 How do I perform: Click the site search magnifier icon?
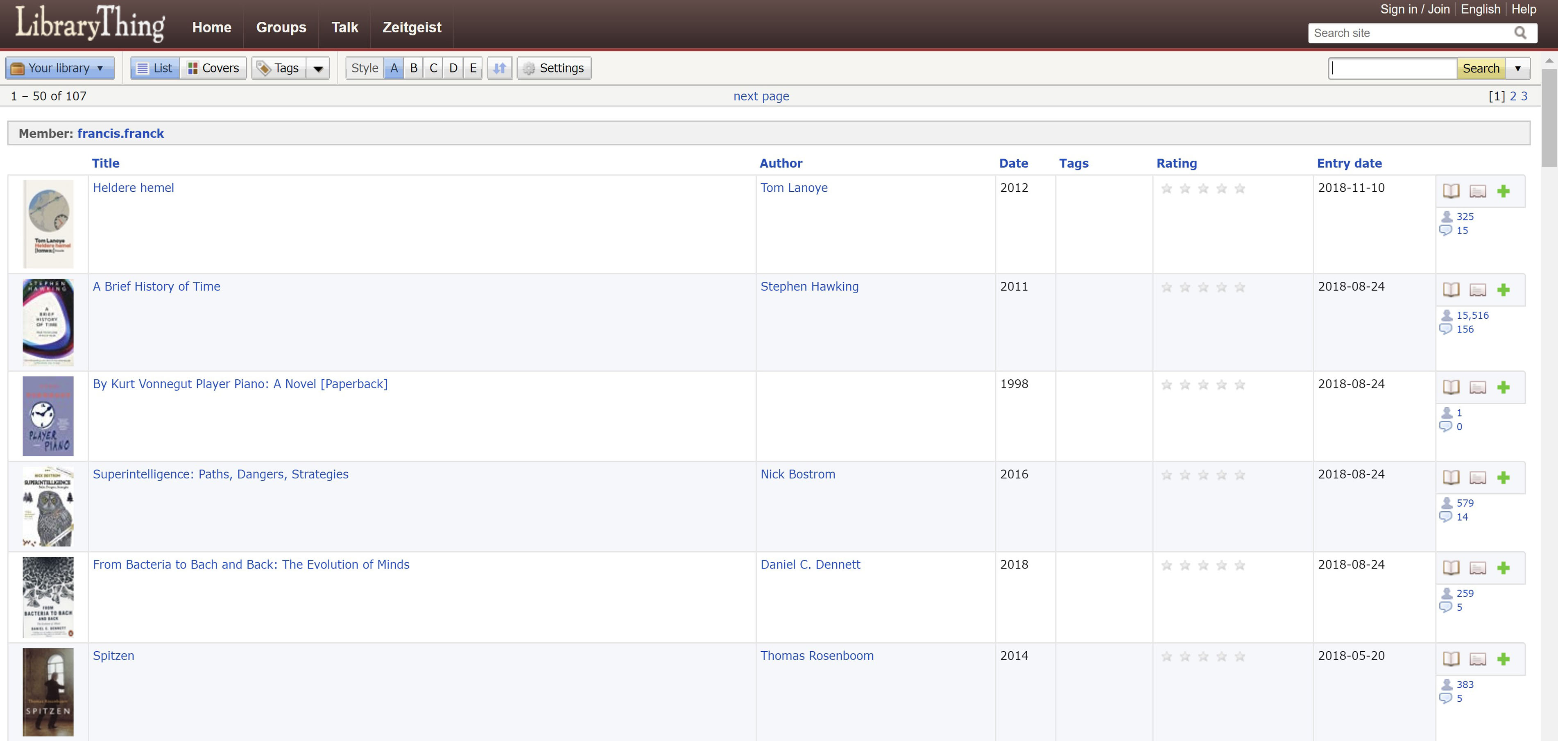[x=1520, y=33]
